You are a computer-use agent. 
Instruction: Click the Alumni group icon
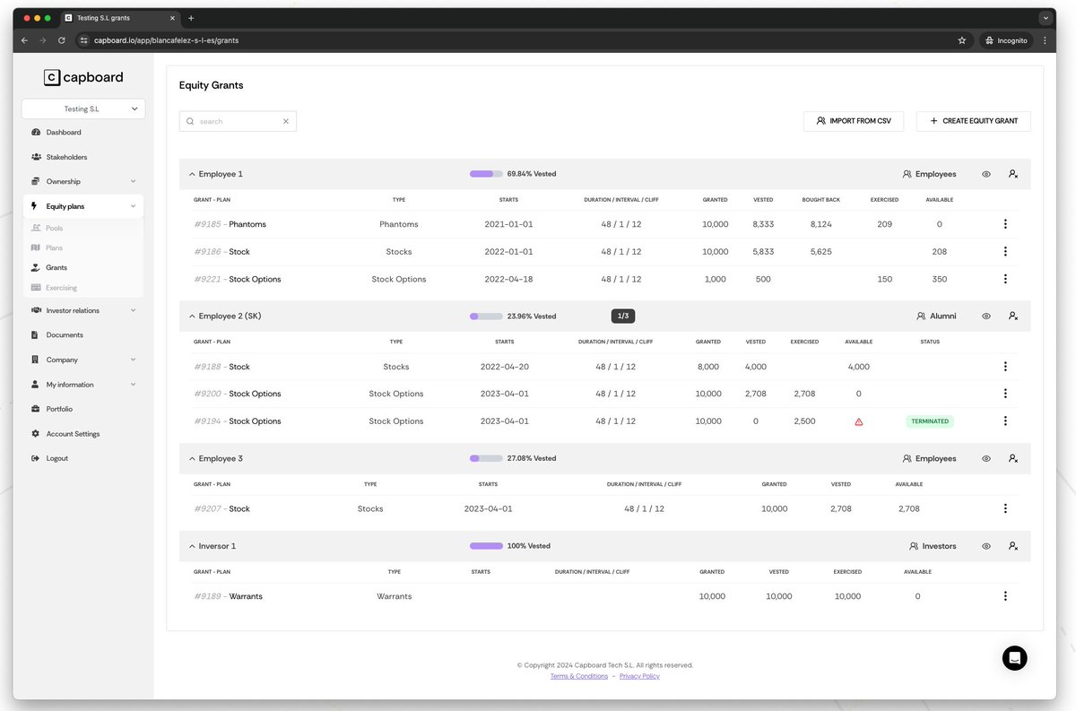[921, 316]
